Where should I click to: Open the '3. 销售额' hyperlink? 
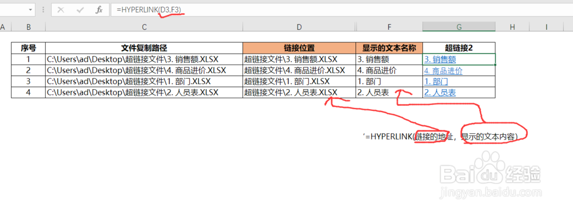click(440, 59)
